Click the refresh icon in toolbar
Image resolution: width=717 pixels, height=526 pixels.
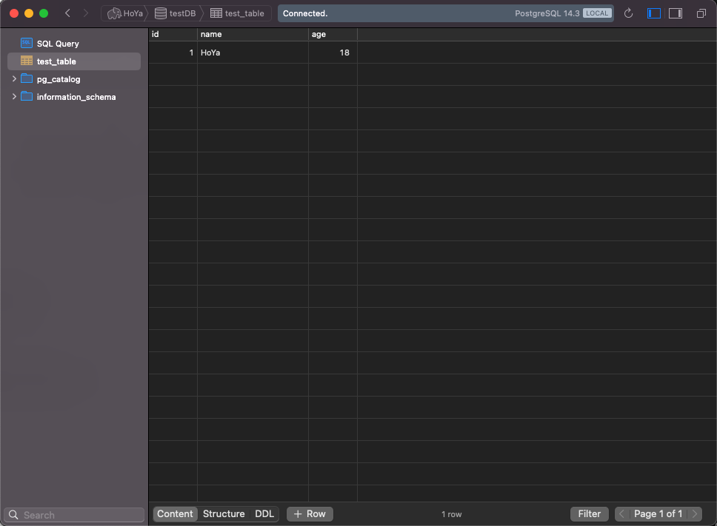[x=628, y=13]
